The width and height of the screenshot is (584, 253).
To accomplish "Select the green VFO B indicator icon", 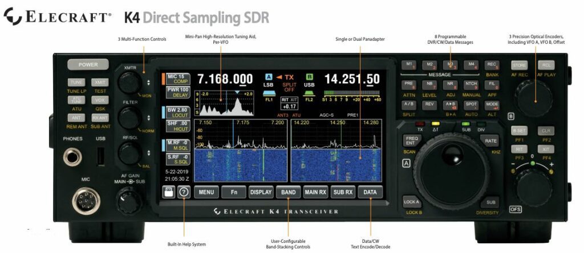I will click(x=309, y=77).
